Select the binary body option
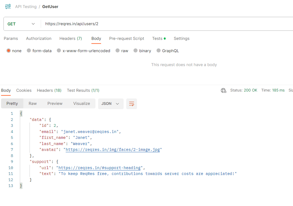This screenshot has height=206, width=293. pos(136,51)
